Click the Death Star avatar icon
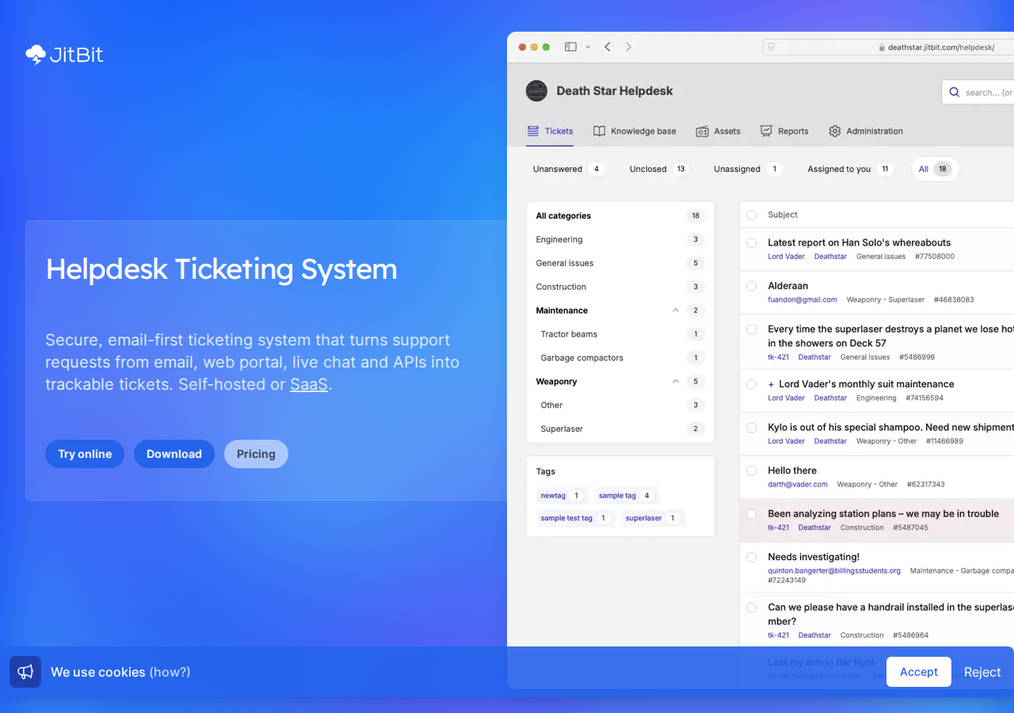The height and width of the screenshot is (713, 1014). click(536, 90)
